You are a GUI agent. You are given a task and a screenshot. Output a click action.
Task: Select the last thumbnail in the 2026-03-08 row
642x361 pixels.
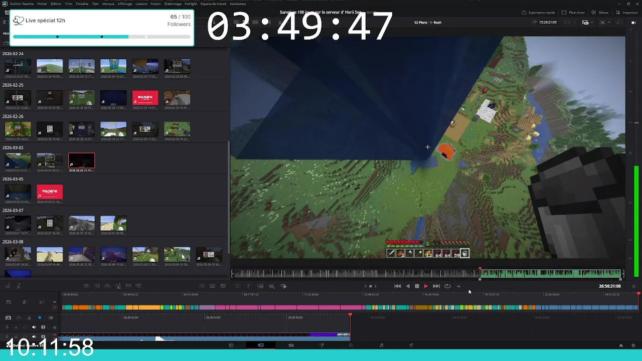tap(209, 255)
